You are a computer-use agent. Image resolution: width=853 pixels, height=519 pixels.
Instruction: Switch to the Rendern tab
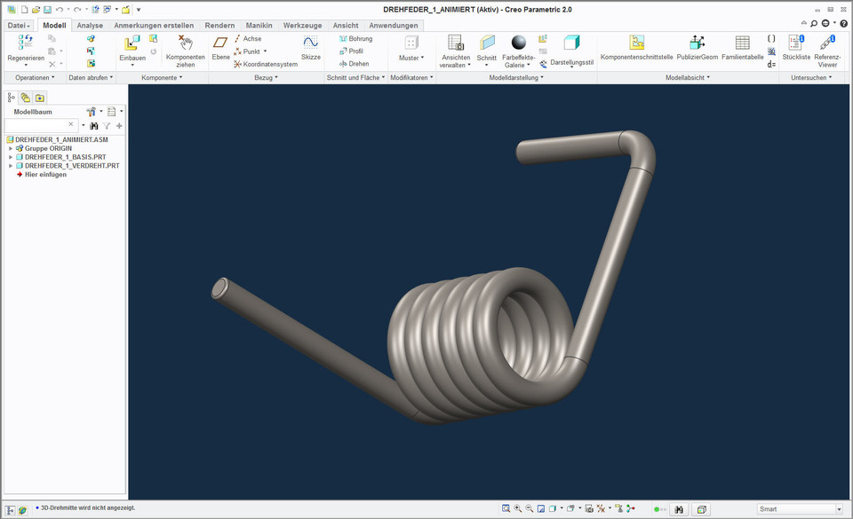[219, 25]
